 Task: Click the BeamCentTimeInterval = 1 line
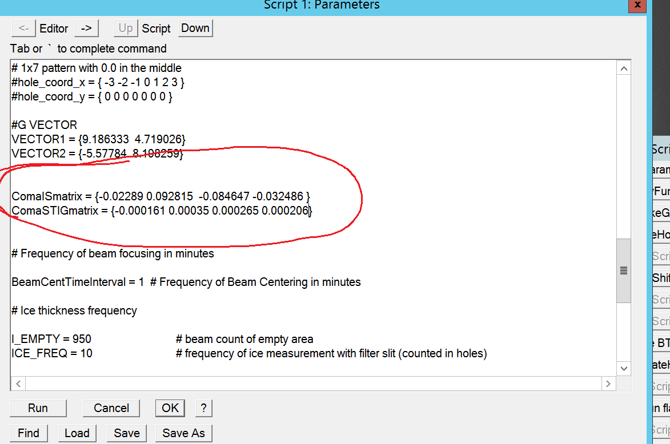78,282
